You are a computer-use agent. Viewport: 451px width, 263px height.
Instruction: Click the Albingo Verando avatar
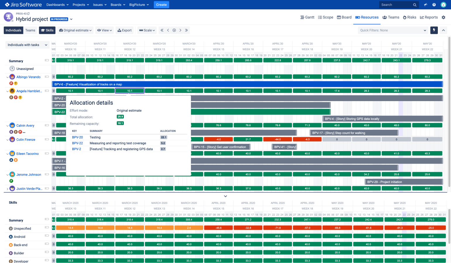coord(12,77)
